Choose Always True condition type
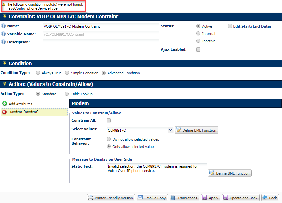Viewport: 282px width, 203px height. (38, 73)
